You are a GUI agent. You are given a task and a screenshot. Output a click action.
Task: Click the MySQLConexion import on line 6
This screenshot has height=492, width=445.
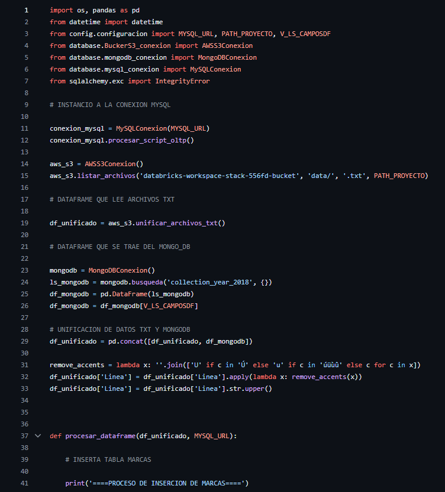(215, 69)
